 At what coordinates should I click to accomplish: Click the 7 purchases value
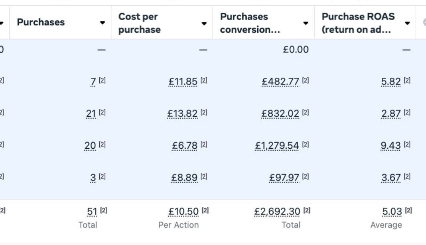pyautogui.click(x=93, y=81)
